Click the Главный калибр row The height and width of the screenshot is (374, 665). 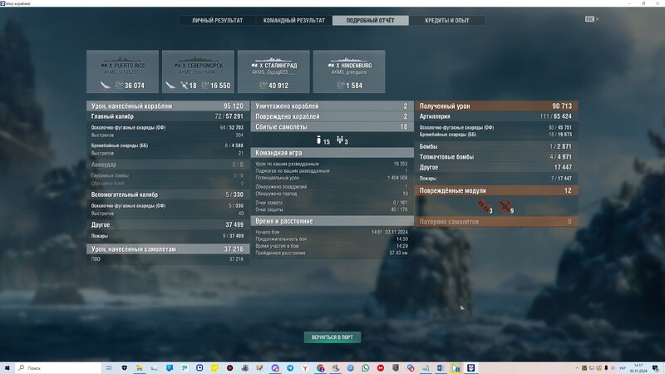point(168,116)
